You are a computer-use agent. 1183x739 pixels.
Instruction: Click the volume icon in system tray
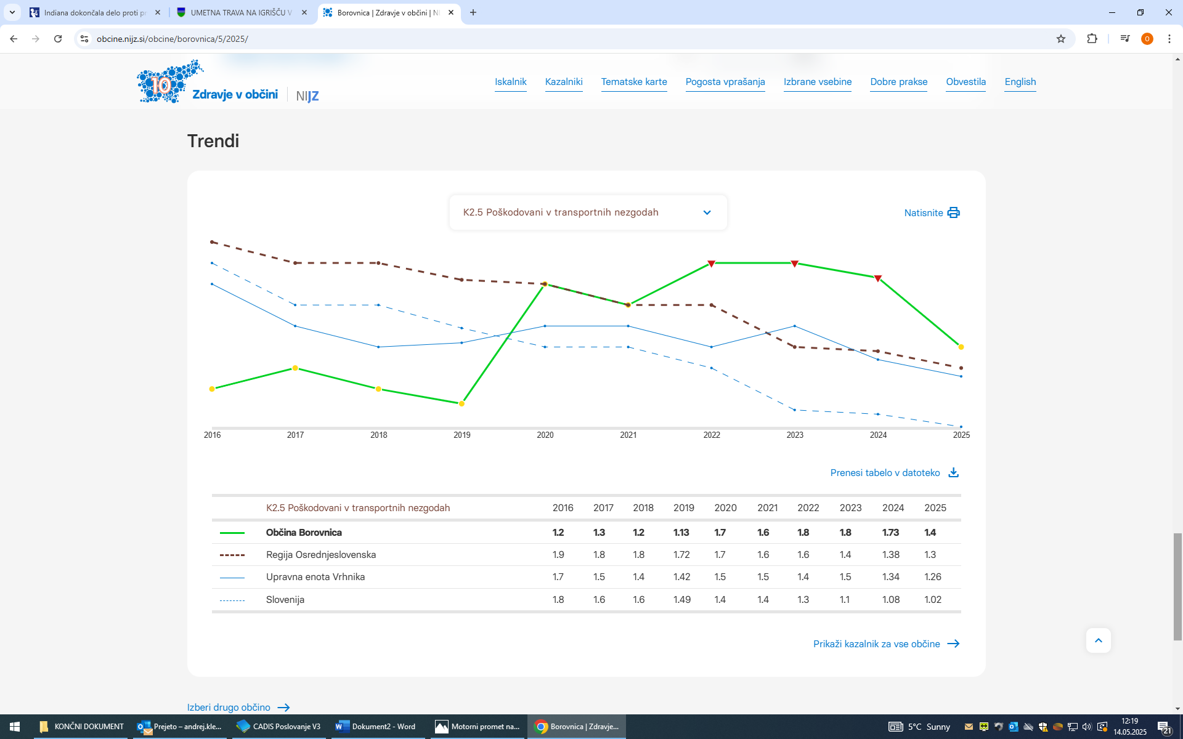coord(1087,727)
